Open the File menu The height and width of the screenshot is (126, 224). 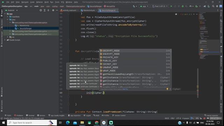(x=8, y=2)
